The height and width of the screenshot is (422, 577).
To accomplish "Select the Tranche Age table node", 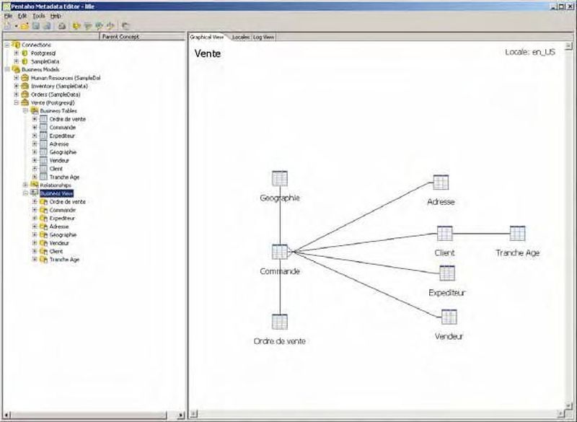I will 517,234.
